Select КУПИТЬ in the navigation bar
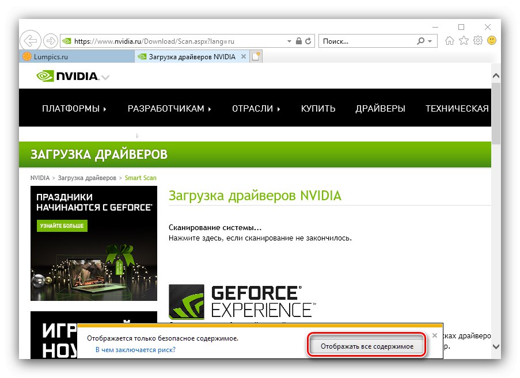Screen dimensions: 520x378 [x=318, y=108]
